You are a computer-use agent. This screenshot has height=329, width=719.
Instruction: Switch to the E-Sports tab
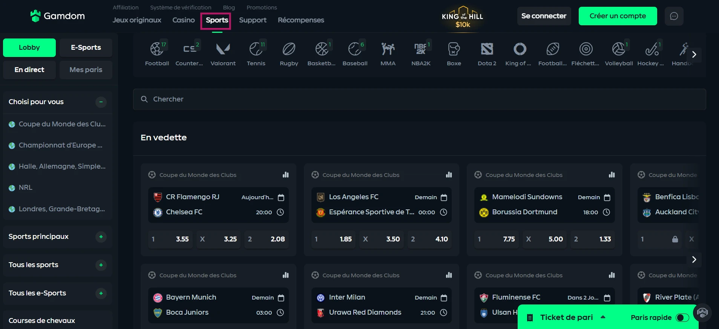point(86,48)
